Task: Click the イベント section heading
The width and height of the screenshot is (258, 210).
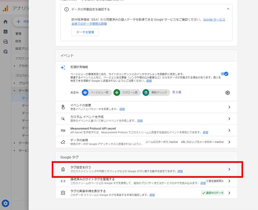Action: 67,56
